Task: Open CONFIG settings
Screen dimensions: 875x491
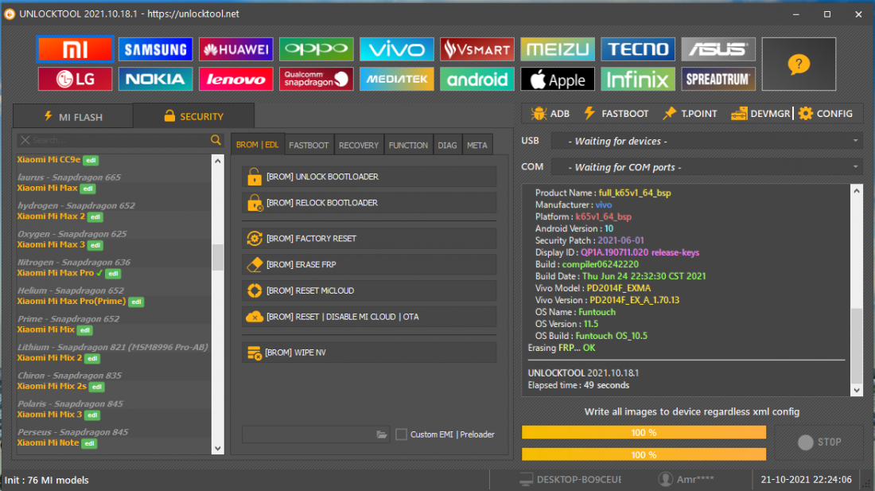Action: point(826,114)
